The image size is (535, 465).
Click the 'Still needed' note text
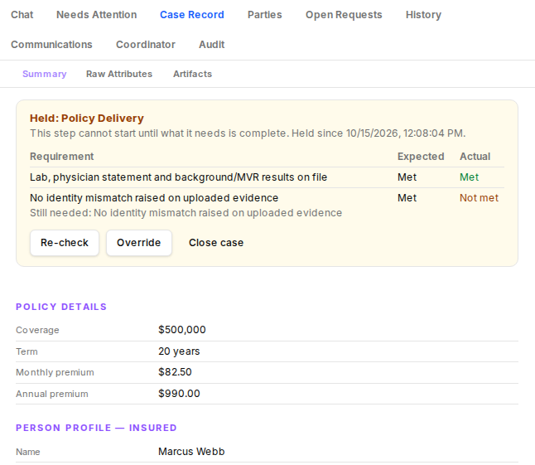click(186, 213)
